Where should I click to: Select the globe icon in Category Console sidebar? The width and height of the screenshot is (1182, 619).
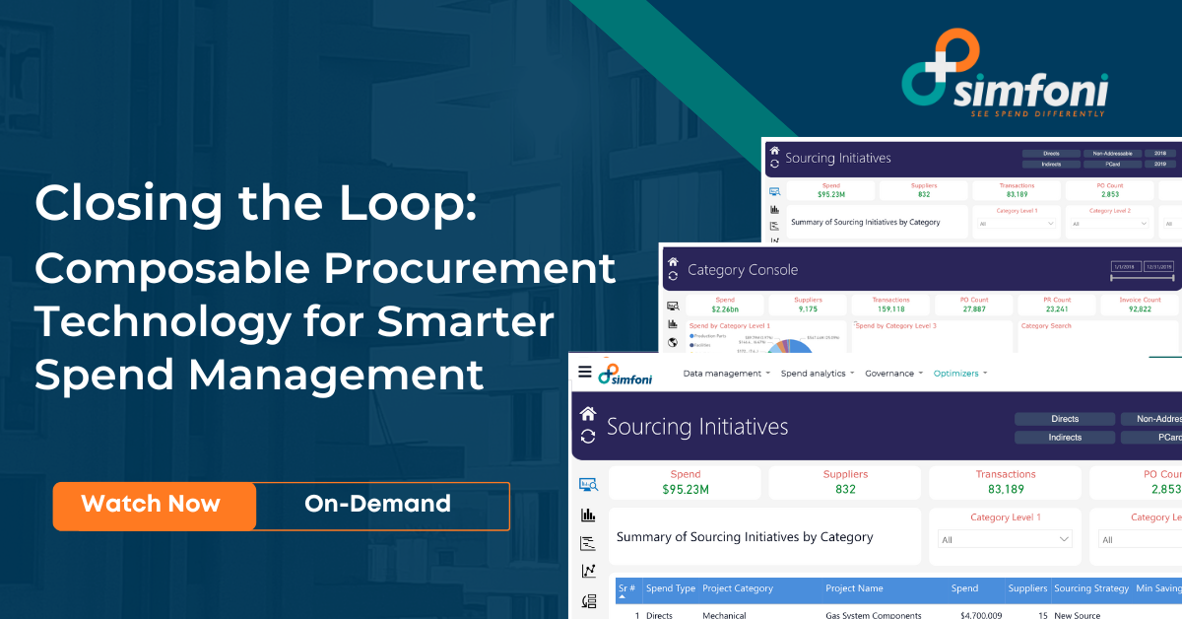[x=673, y=342]
